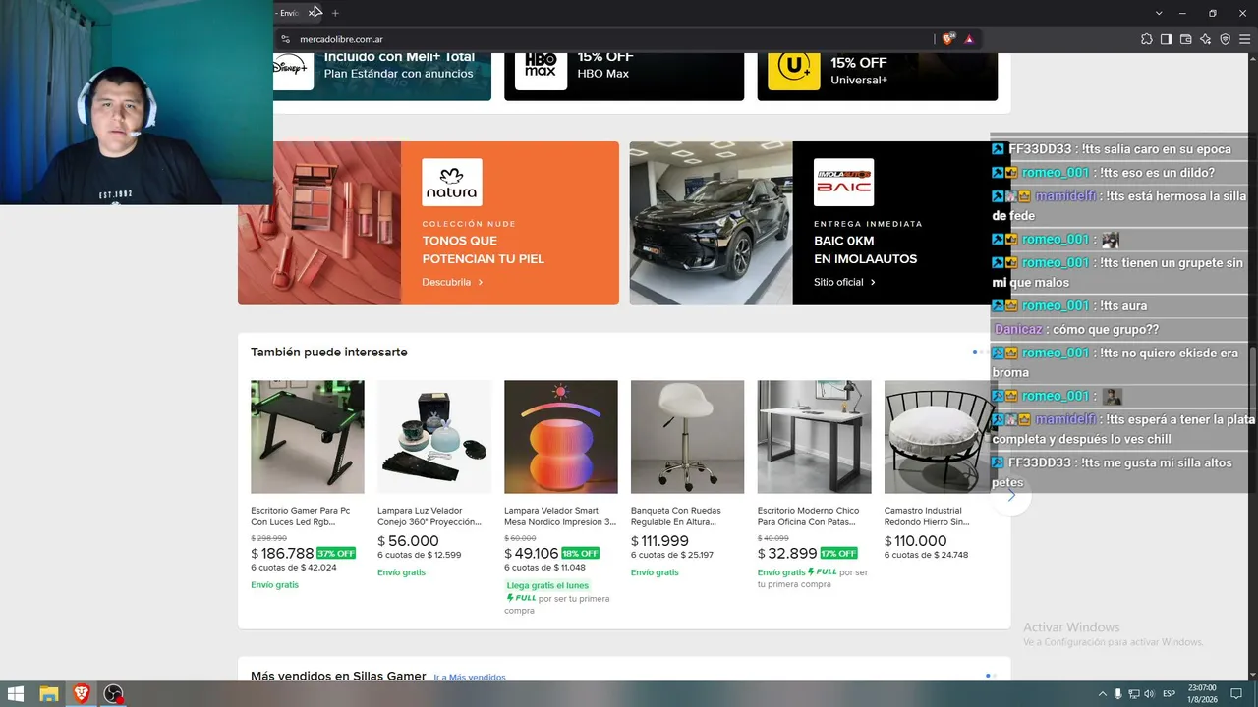Open 'Escritorio Moderno Chico' product title
This screenshot has height=707, width=1258.
click(x=809, y=517)
